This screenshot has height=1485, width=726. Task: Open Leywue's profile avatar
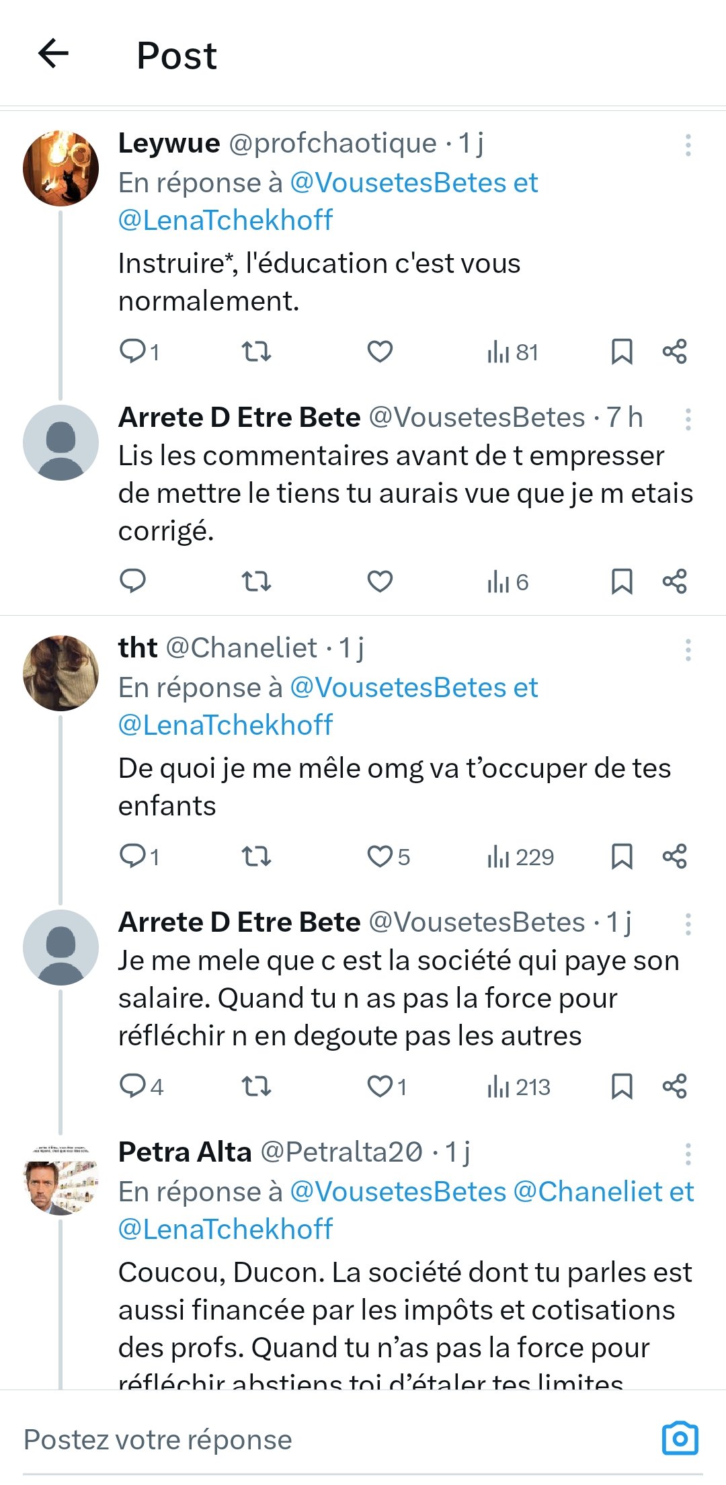tap(61, 168)
